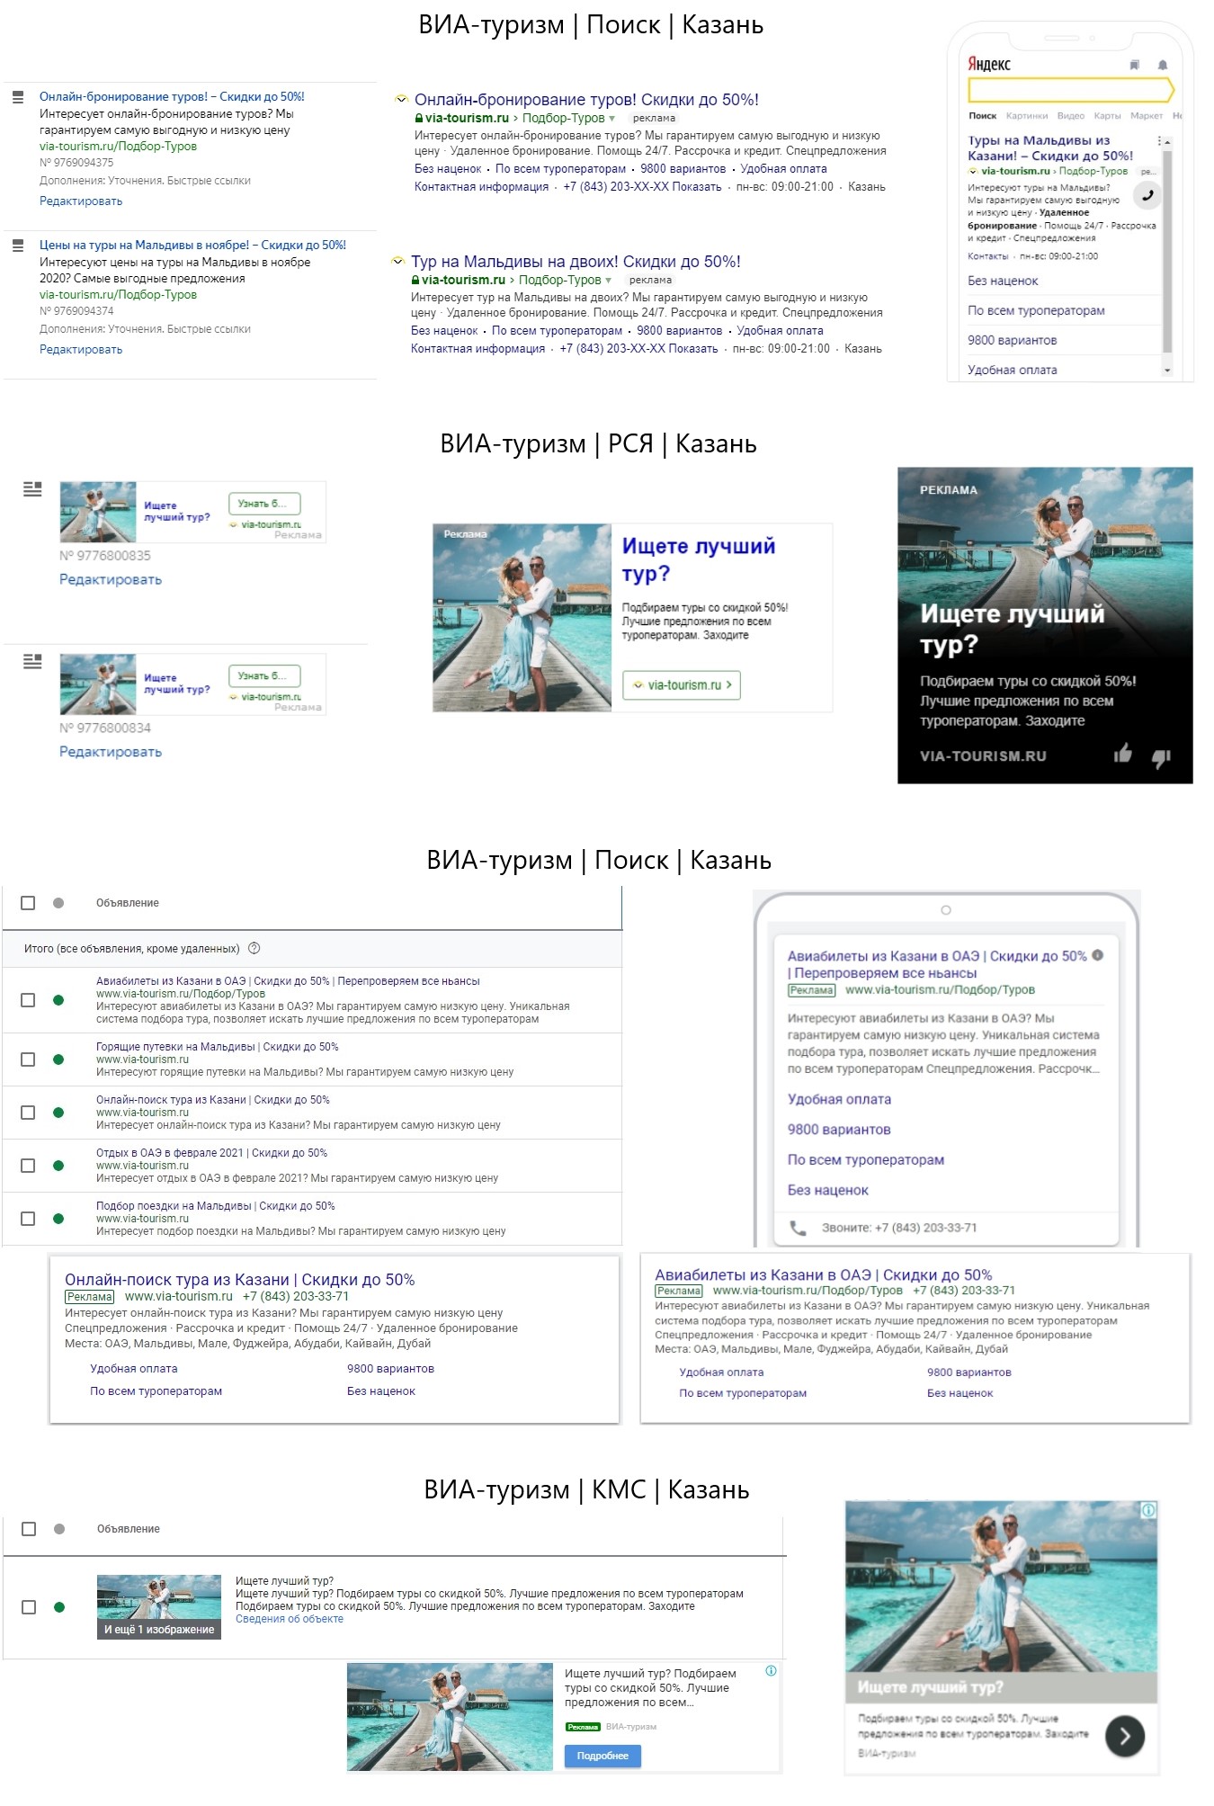The height and width of the screenshot is (1806, 1214).
Task: Click the lock icon in the Тур на Мальдивы ad preview
Action: click(415, 280)
